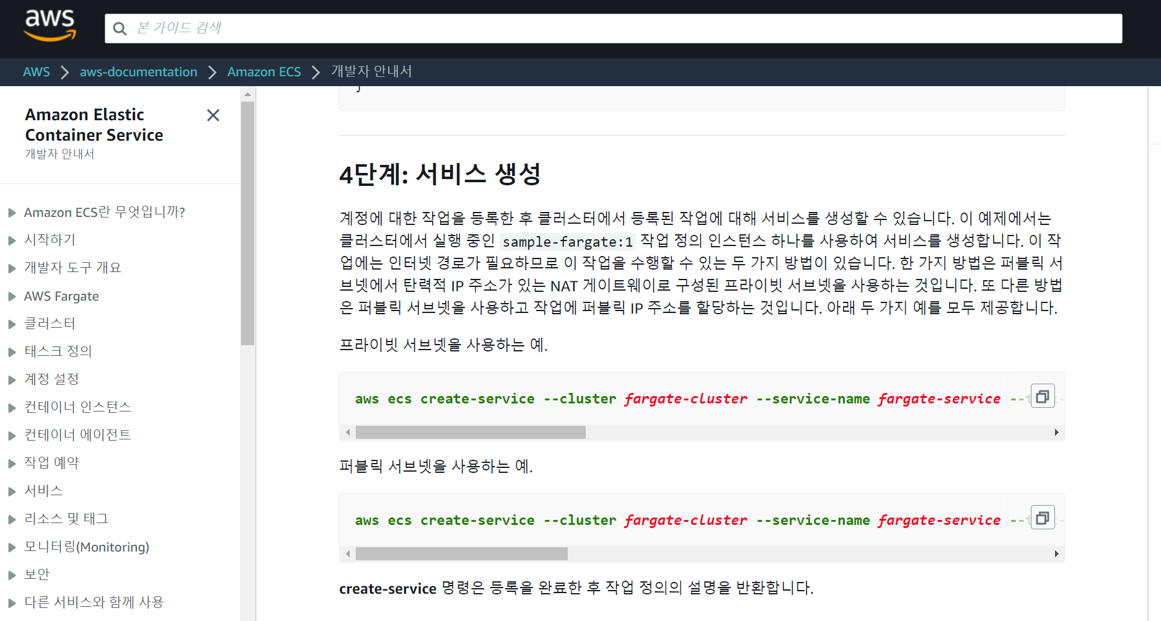Expand the 컨테이너 에이전트 section arrow
The height and width of the screenshot is (621, 1161).
12,436
